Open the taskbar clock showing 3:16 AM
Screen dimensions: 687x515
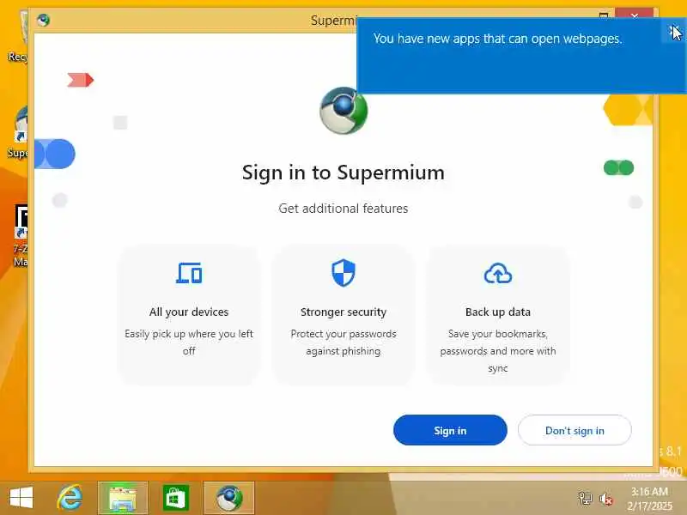click(650, 499)
